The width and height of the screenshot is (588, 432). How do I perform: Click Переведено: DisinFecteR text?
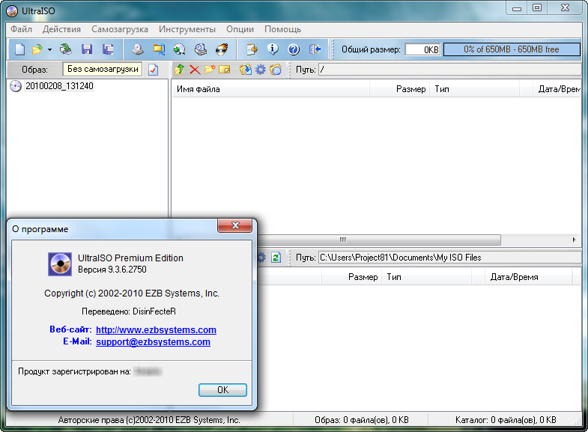point(129,311)
